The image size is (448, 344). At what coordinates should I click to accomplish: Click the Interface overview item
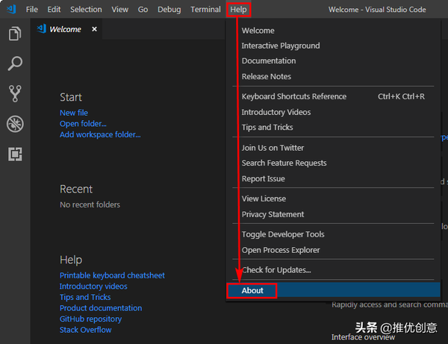tap(363, 337)
